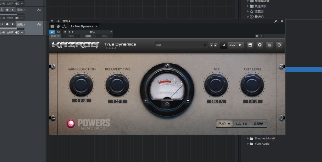This screenshot has height=162, width=322.
Task: Toggle the Kazrog plugin power bypass icon
Action: coord(279,45)
